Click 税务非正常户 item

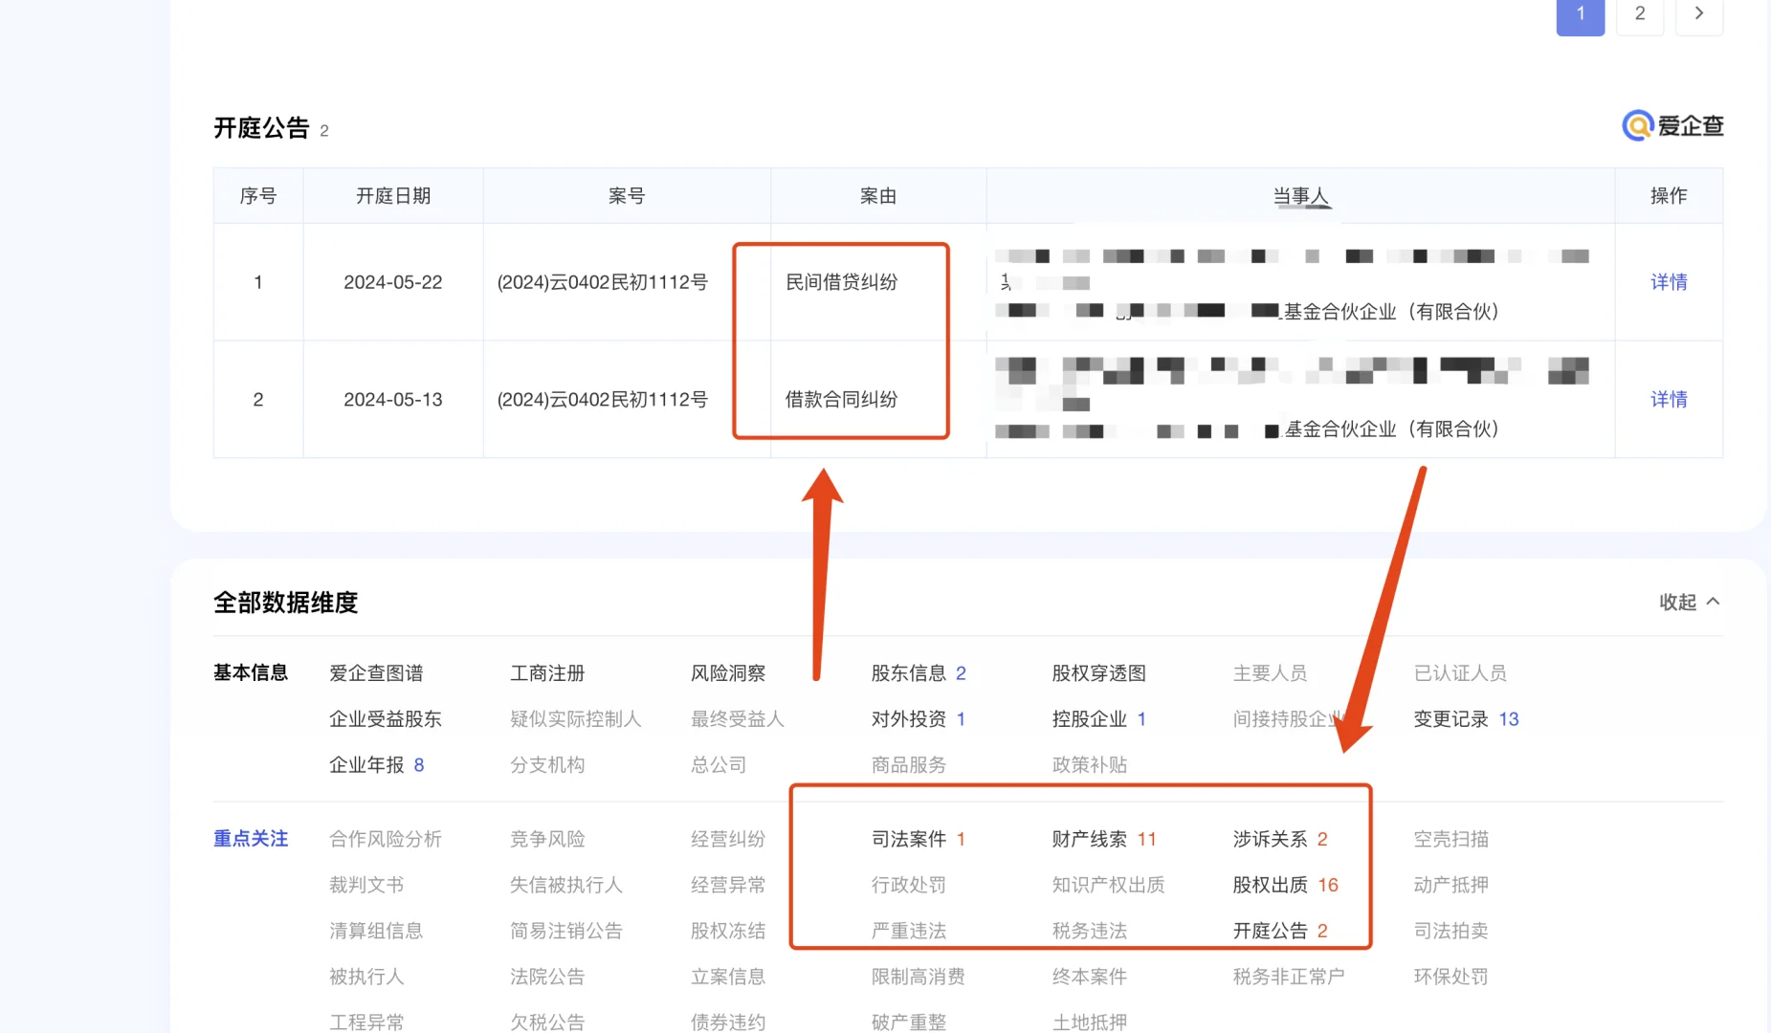[x=1289, y=977]
